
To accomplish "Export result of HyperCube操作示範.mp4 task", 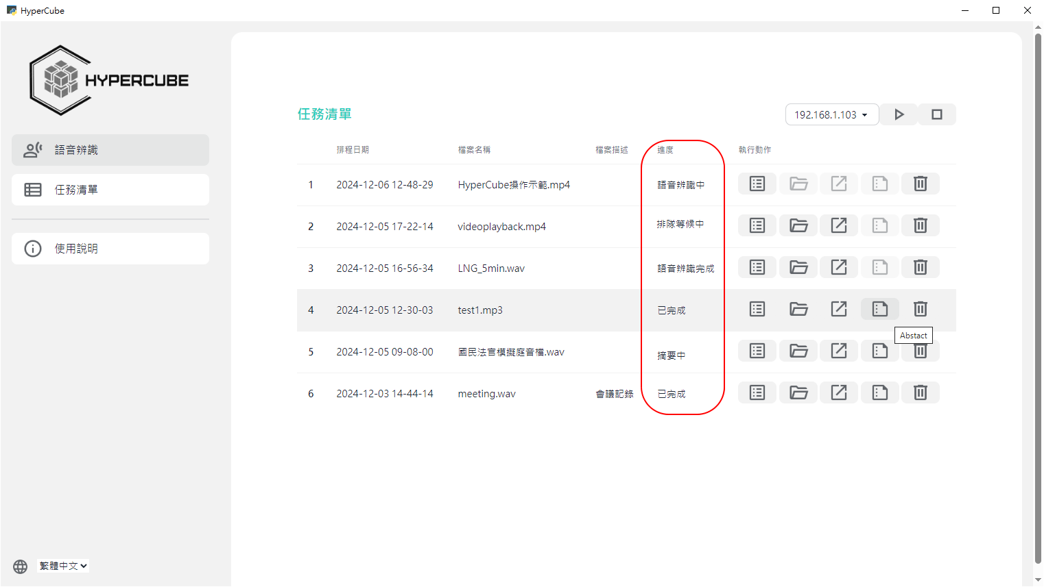I will click(x=839, y=184).
